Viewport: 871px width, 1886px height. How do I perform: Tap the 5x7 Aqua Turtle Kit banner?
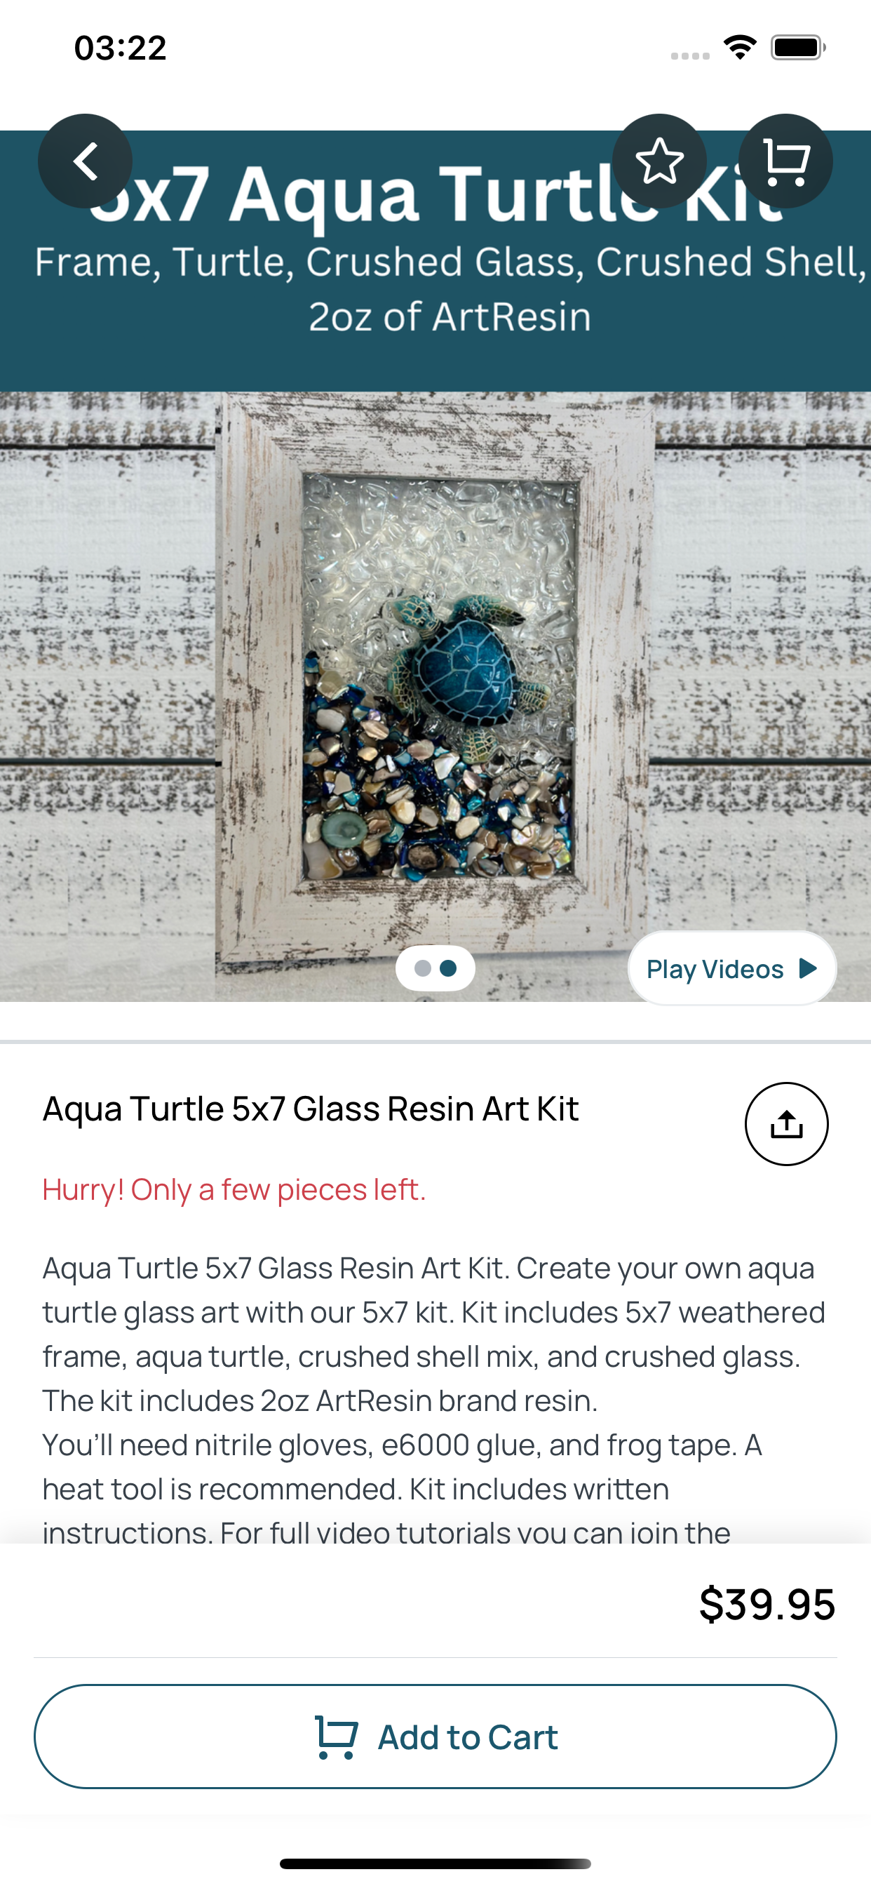435,262
